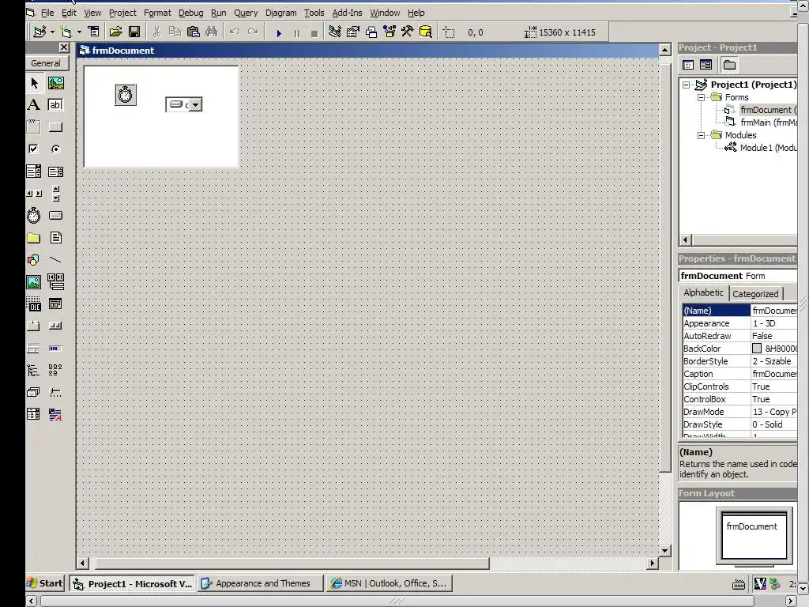This screenshot has width=809, height=607.
Task: Select the VScrollBar control tool
Action: pyautogui.click(x=56, y=194)
